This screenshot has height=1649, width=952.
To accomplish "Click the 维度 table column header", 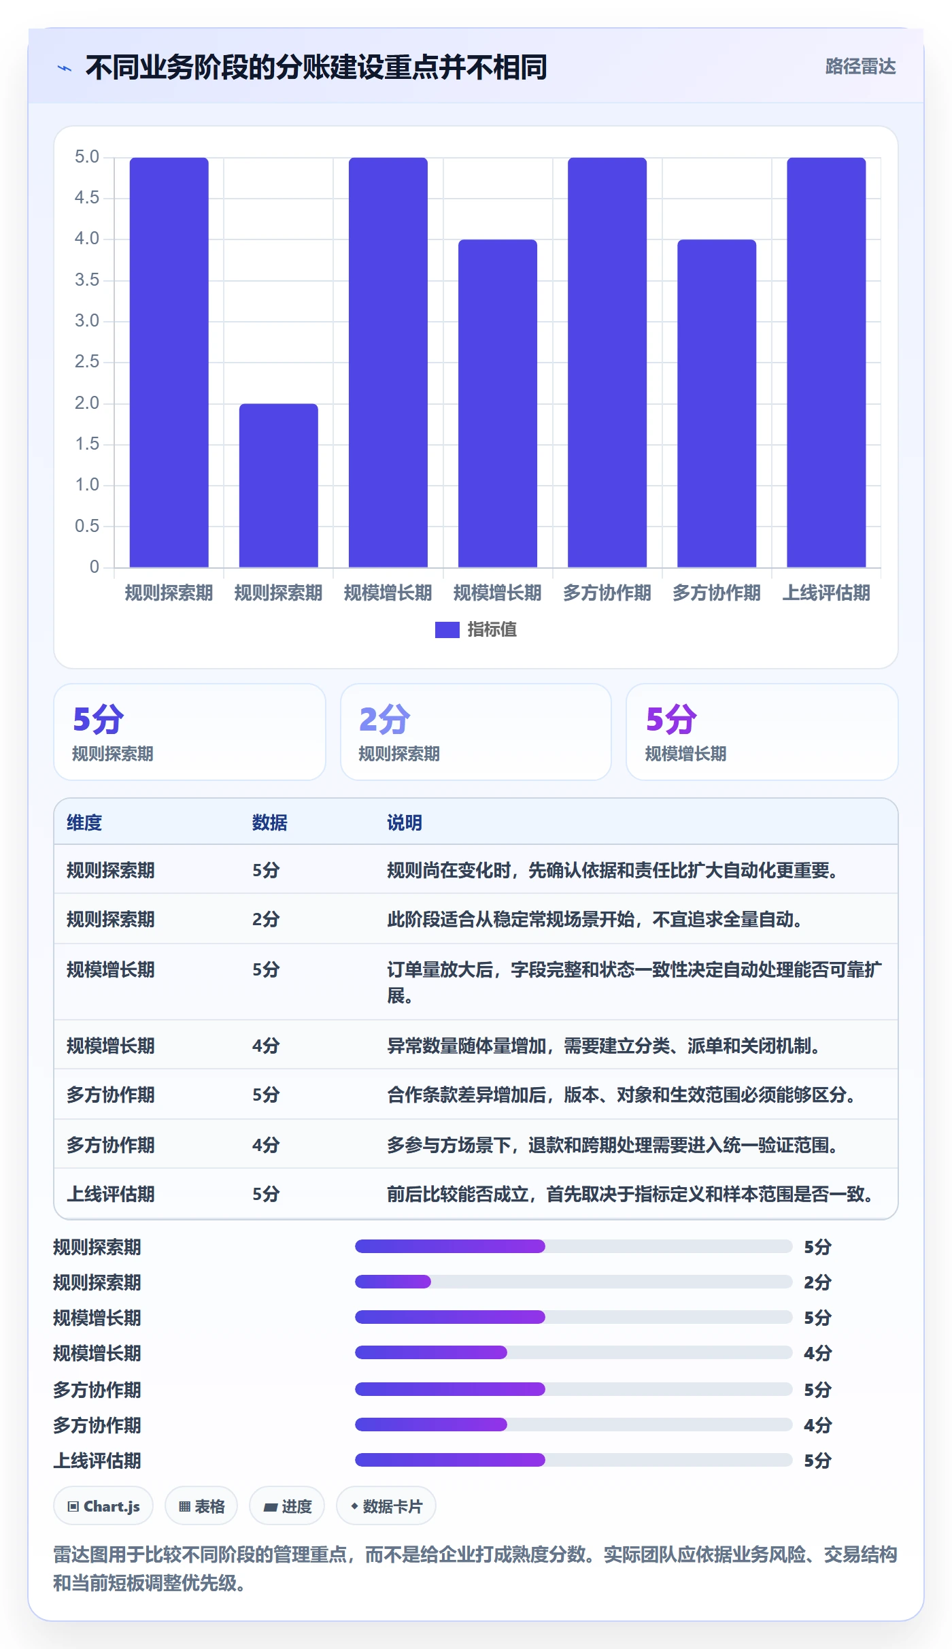I will 84,823.
